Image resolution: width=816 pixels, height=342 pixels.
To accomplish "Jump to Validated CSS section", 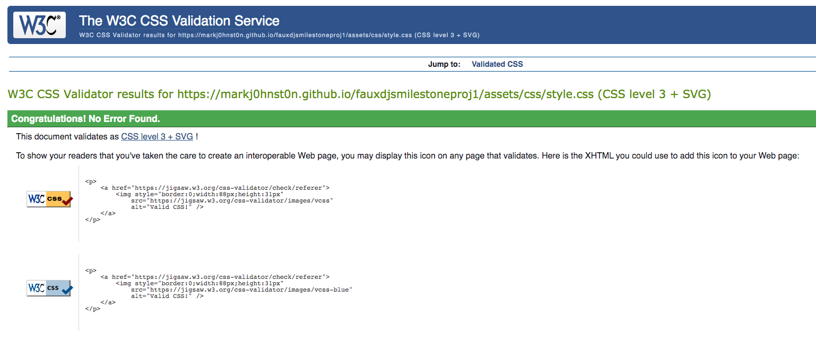I will [x=497, y=64].
